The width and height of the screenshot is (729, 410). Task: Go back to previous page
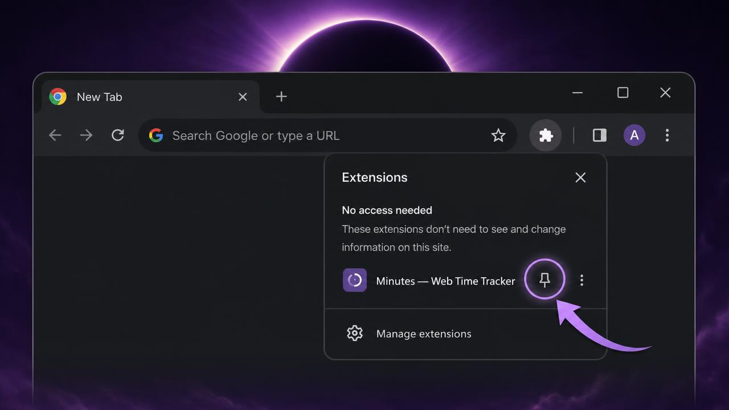click(x=55, y=136)
